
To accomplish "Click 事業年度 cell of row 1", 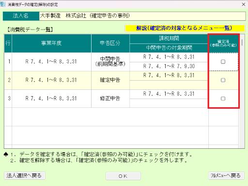I will pos(51,62).
